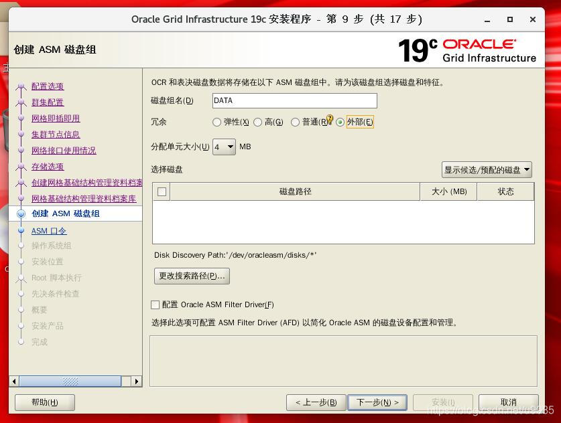Viewport: 561px width, 423px height.
Task: Click sidebar scrollbar left arrow
Action: [x=14, y=382]
